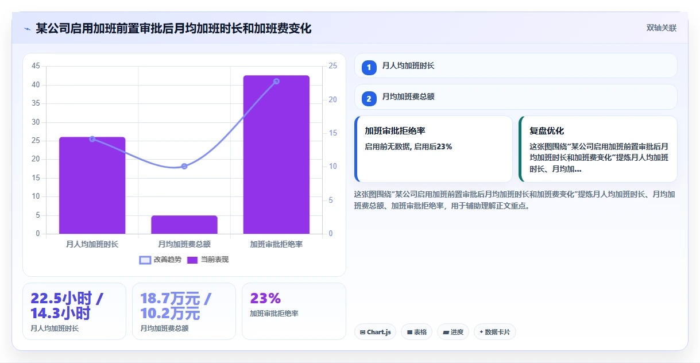This screenshot has width=700, height=363.
Task: Click the x-axis label 月均加班费总额
Action: (184, 245)
